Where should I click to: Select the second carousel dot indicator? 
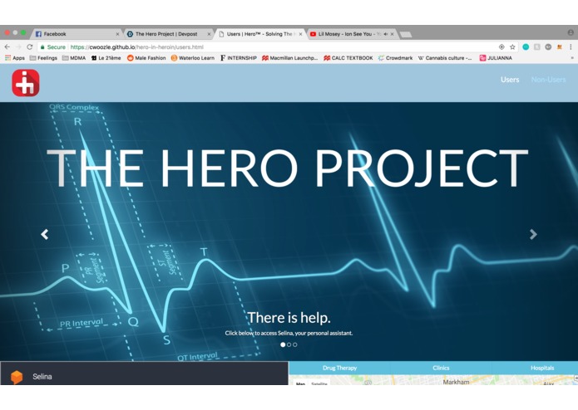pos(289,344)
